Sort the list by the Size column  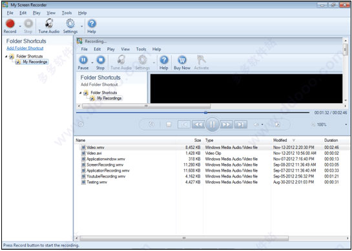click(x=198, y=141)
